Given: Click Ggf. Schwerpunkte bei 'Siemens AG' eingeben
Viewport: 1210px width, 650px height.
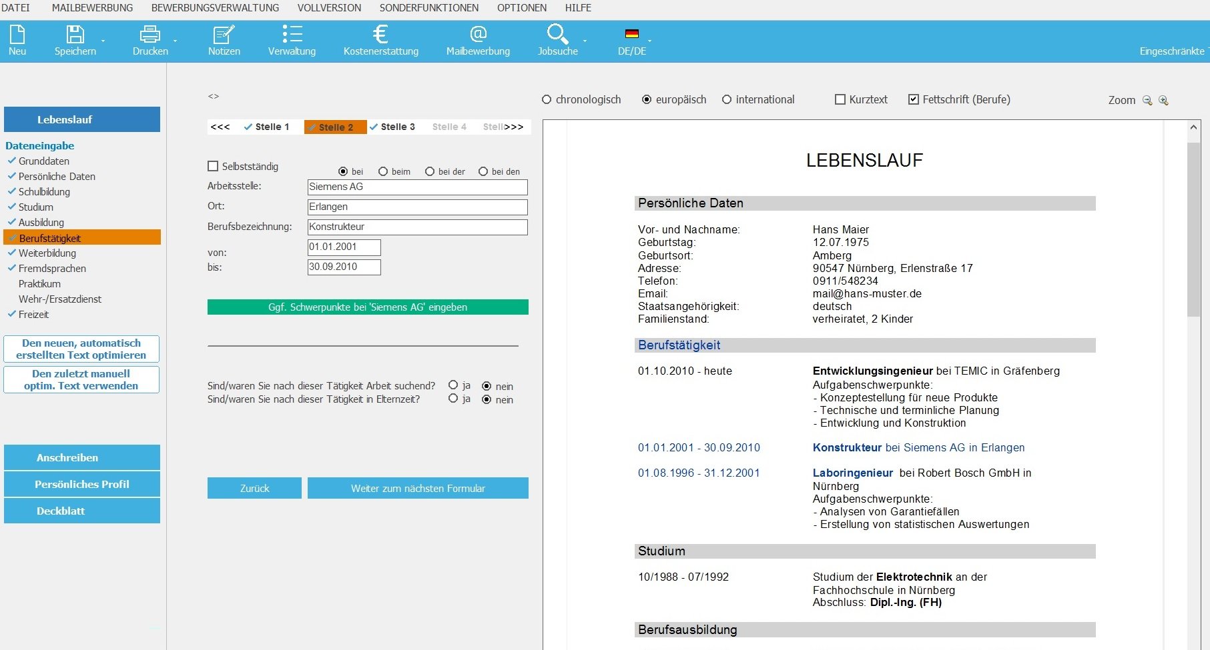Looking at the screenshot, I should [x=368, y=307].
